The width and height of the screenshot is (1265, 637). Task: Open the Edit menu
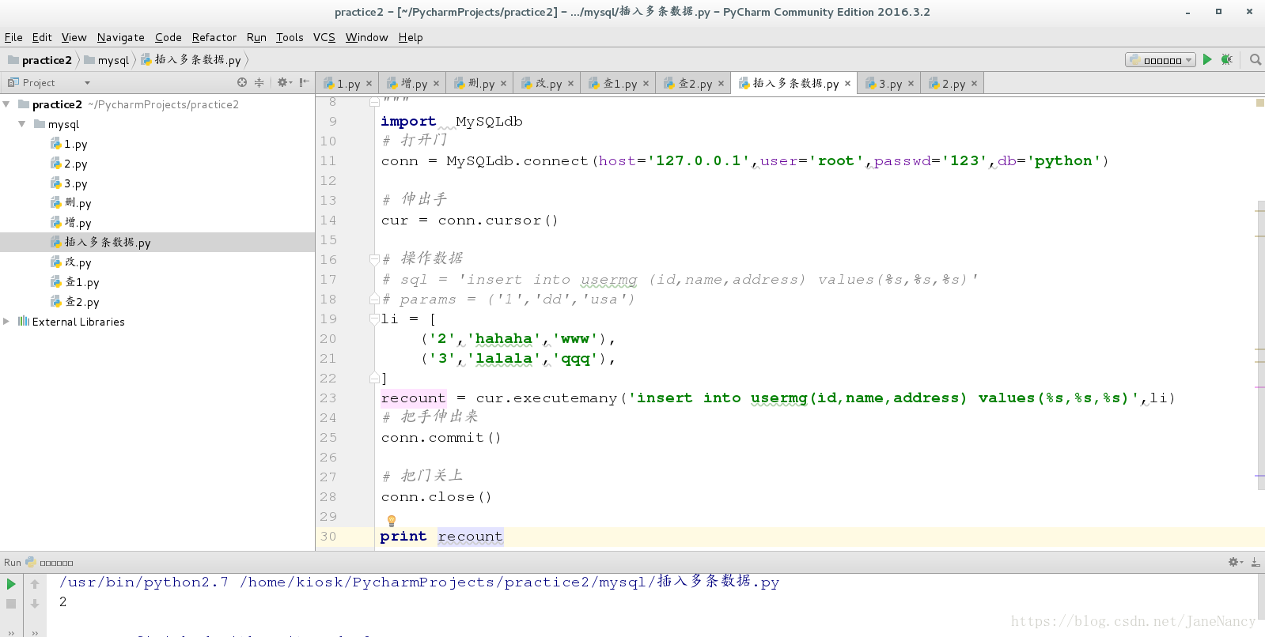click(x=42, y=37)
